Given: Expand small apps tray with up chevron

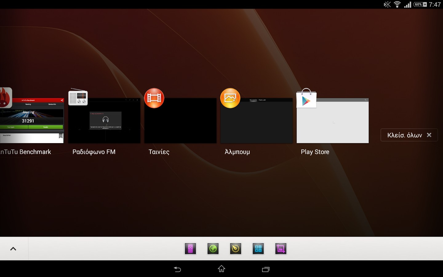Looking at the screenshot, I should tap(13, 249).
